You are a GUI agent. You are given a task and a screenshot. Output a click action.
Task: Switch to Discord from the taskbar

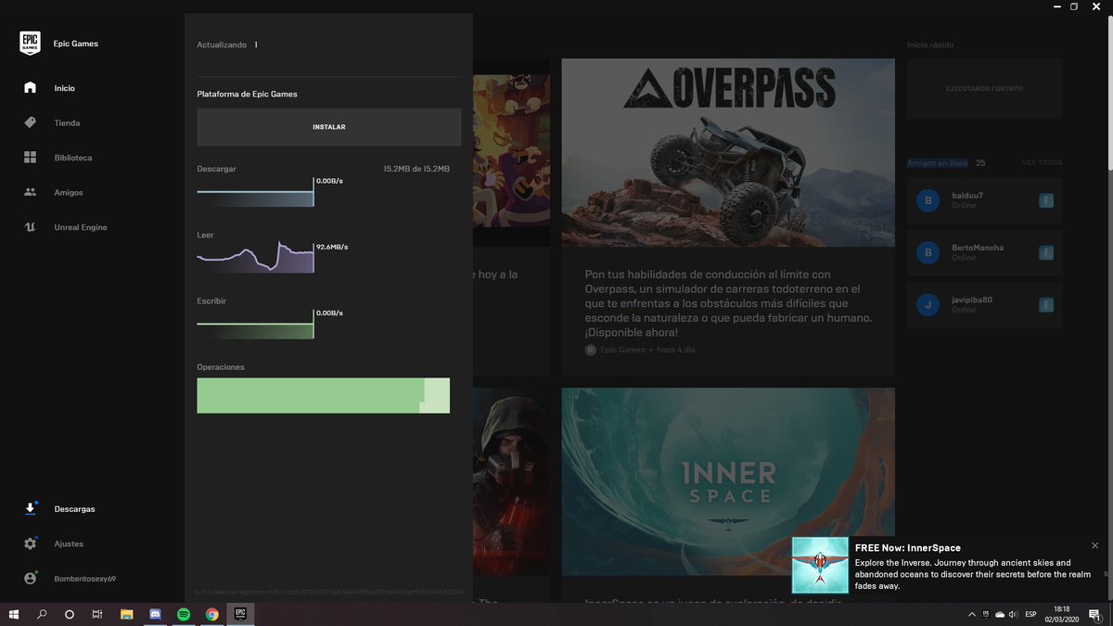pos(156,614)
